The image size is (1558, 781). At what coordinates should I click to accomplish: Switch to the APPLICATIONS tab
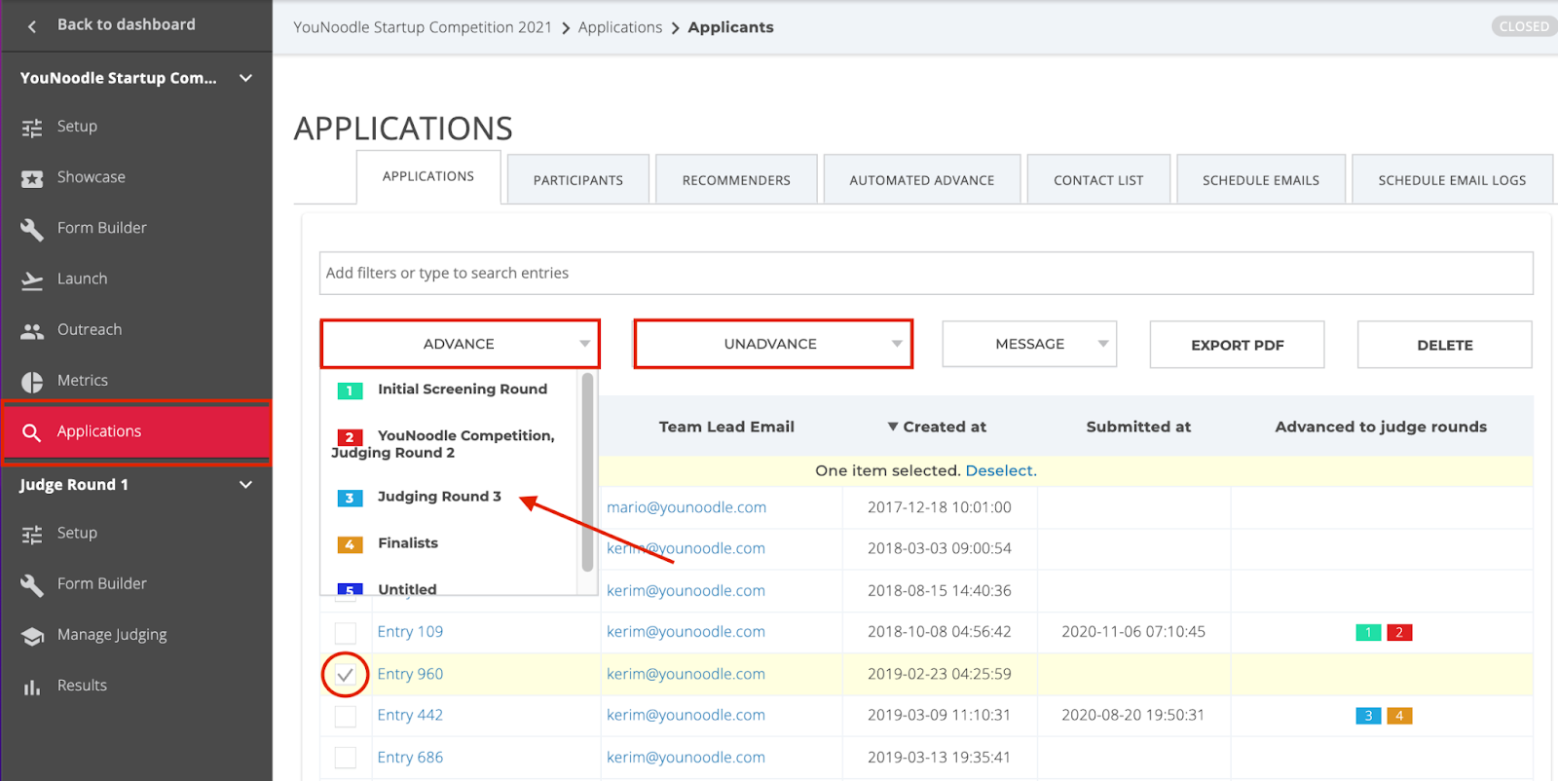click(428, 176)
